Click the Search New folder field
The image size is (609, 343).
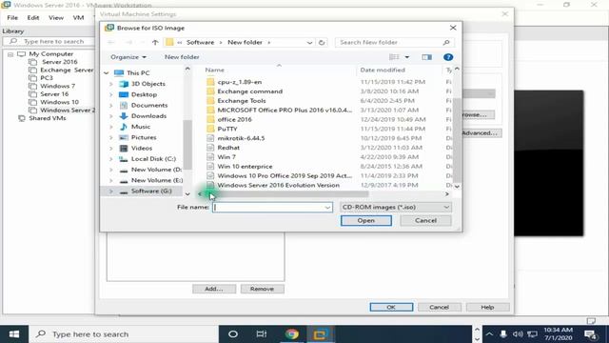click(x=394, y=42)
